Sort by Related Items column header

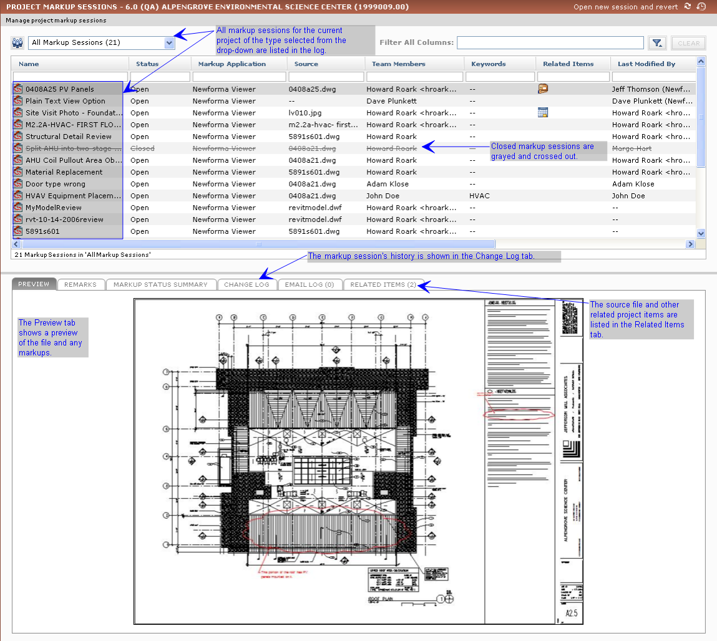point(568,64)
